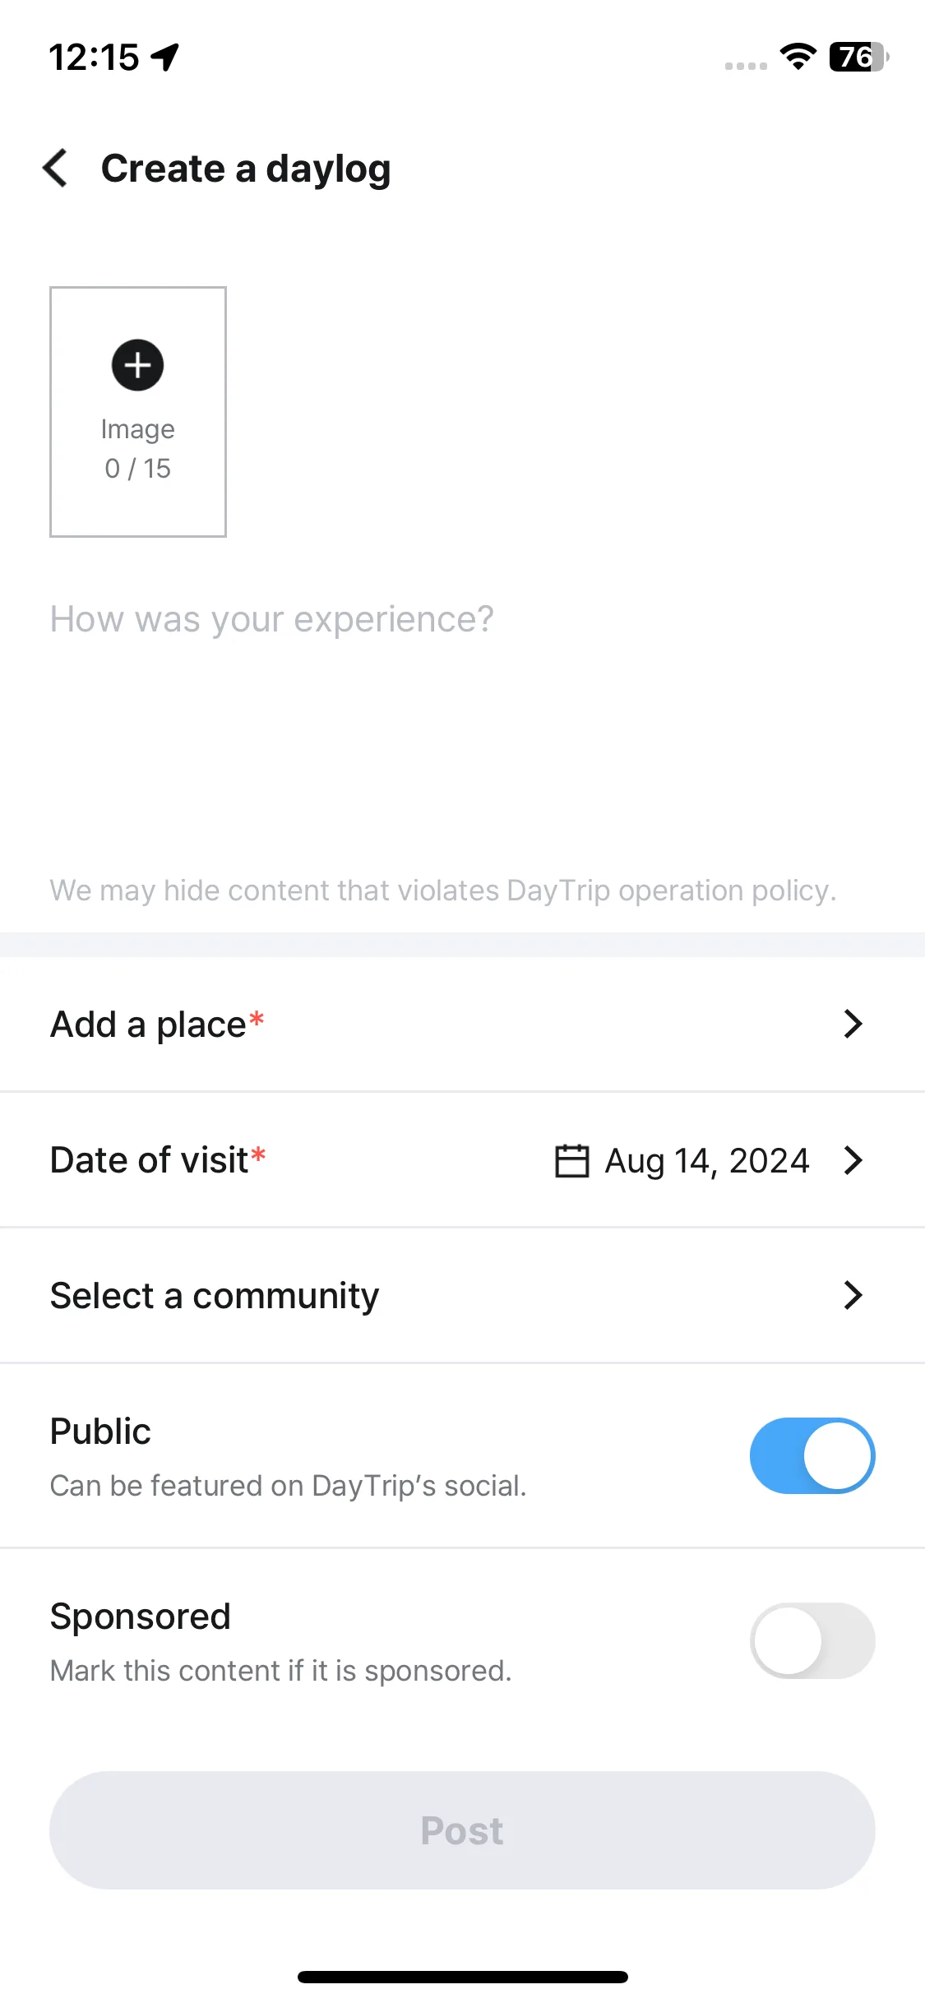
Task: Tap the Wi-Fi status icon
Action: coord(798,57)
